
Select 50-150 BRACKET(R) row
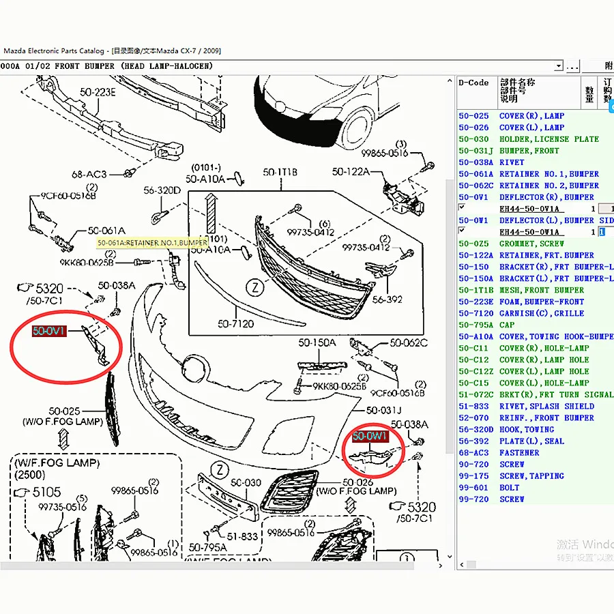[x=536, y=267]
